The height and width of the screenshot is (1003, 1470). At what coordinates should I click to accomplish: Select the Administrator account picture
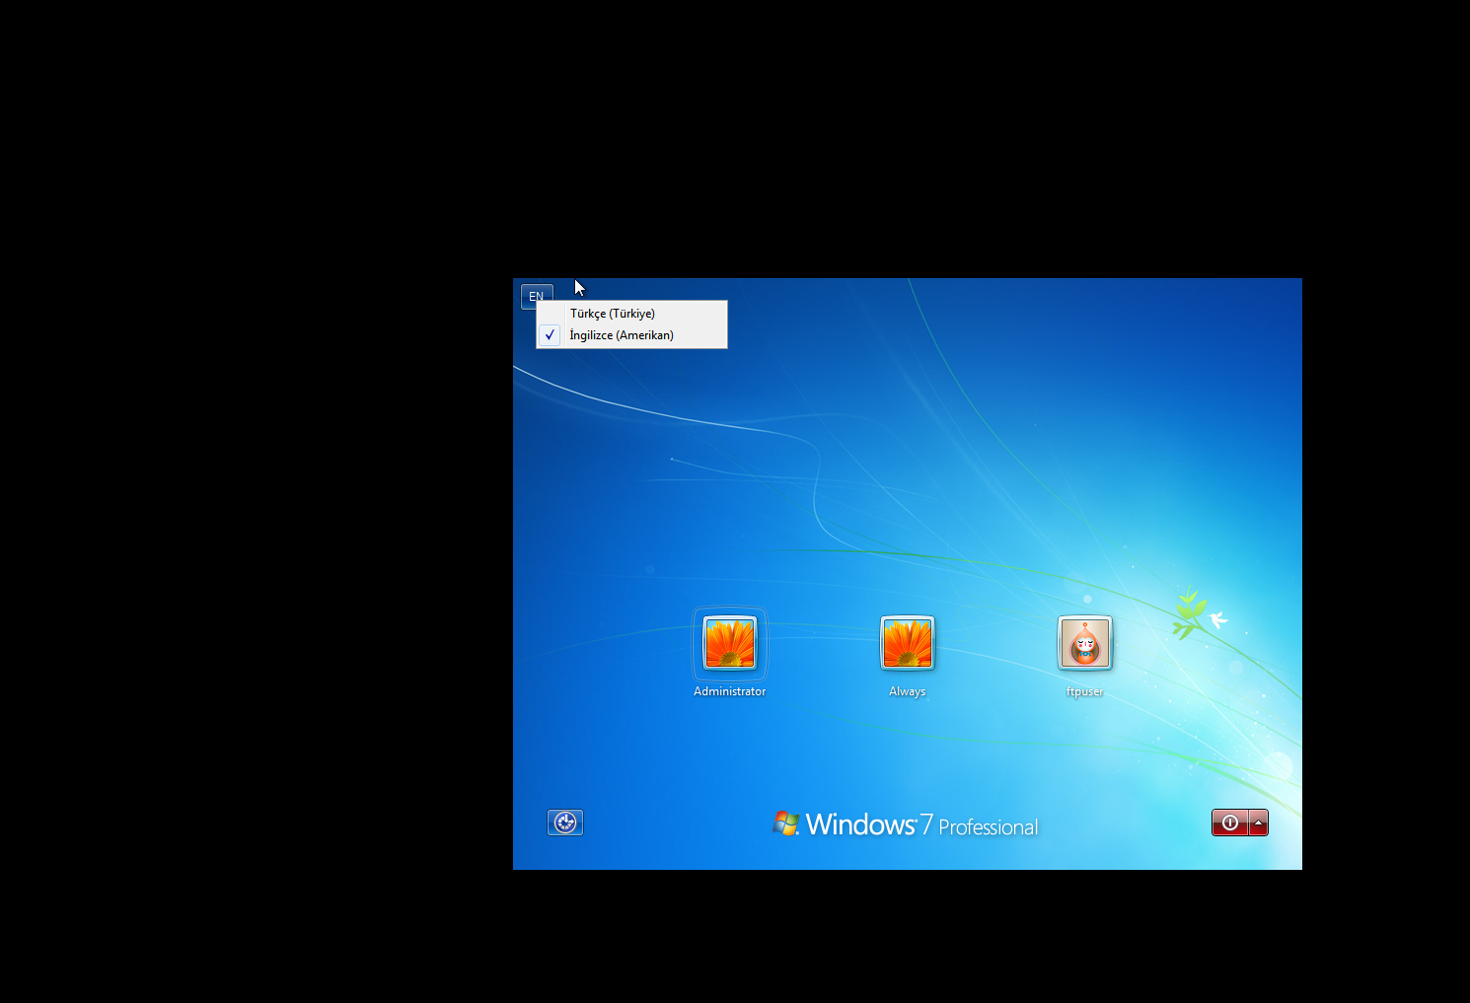coord(730,643)
